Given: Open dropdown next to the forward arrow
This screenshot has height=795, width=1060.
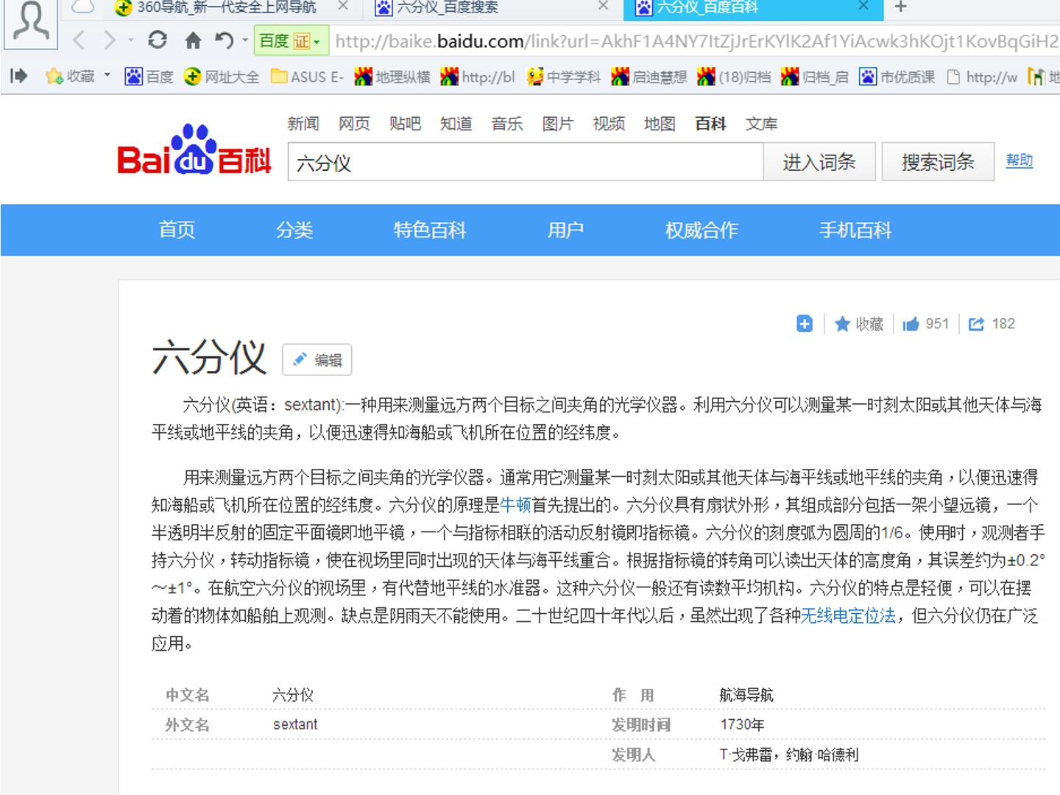Looking at the screenshot, I should coord(130,40).
